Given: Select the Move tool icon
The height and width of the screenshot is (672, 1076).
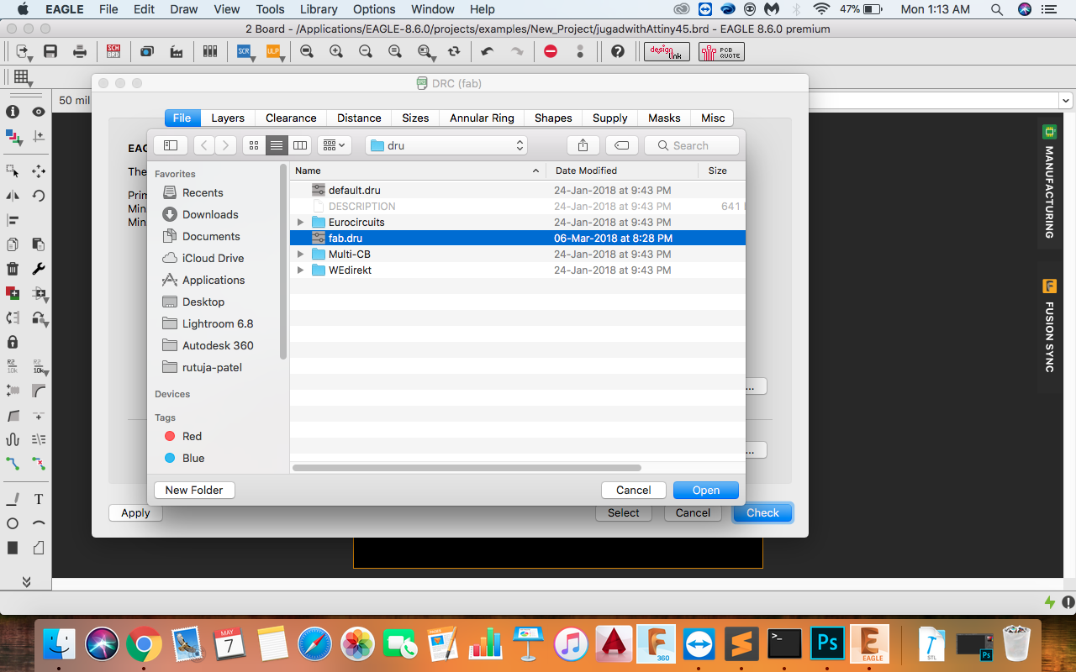Looking at the screenshot, I should click(x=39, y=171).
